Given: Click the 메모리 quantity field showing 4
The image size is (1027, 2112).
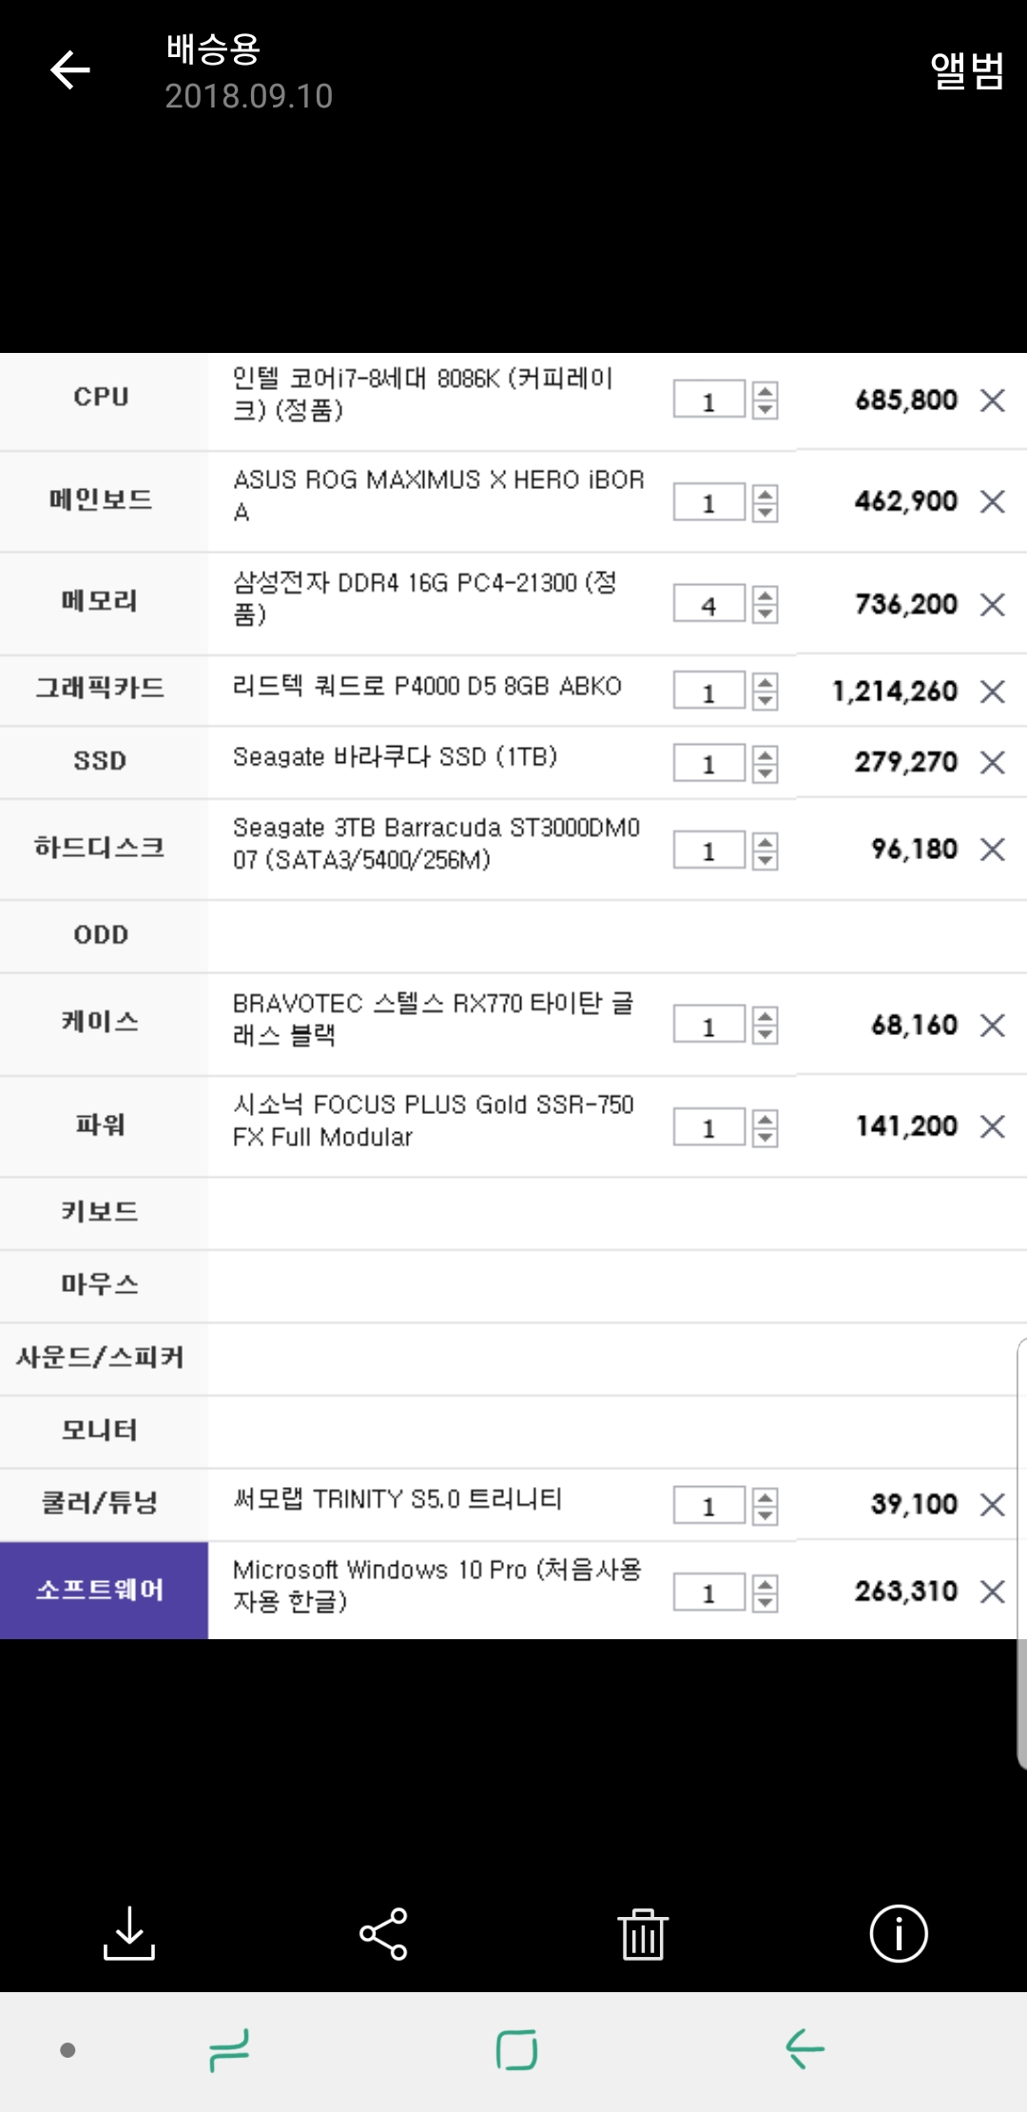Looking at the screenshot, I should tap(708, 605).
